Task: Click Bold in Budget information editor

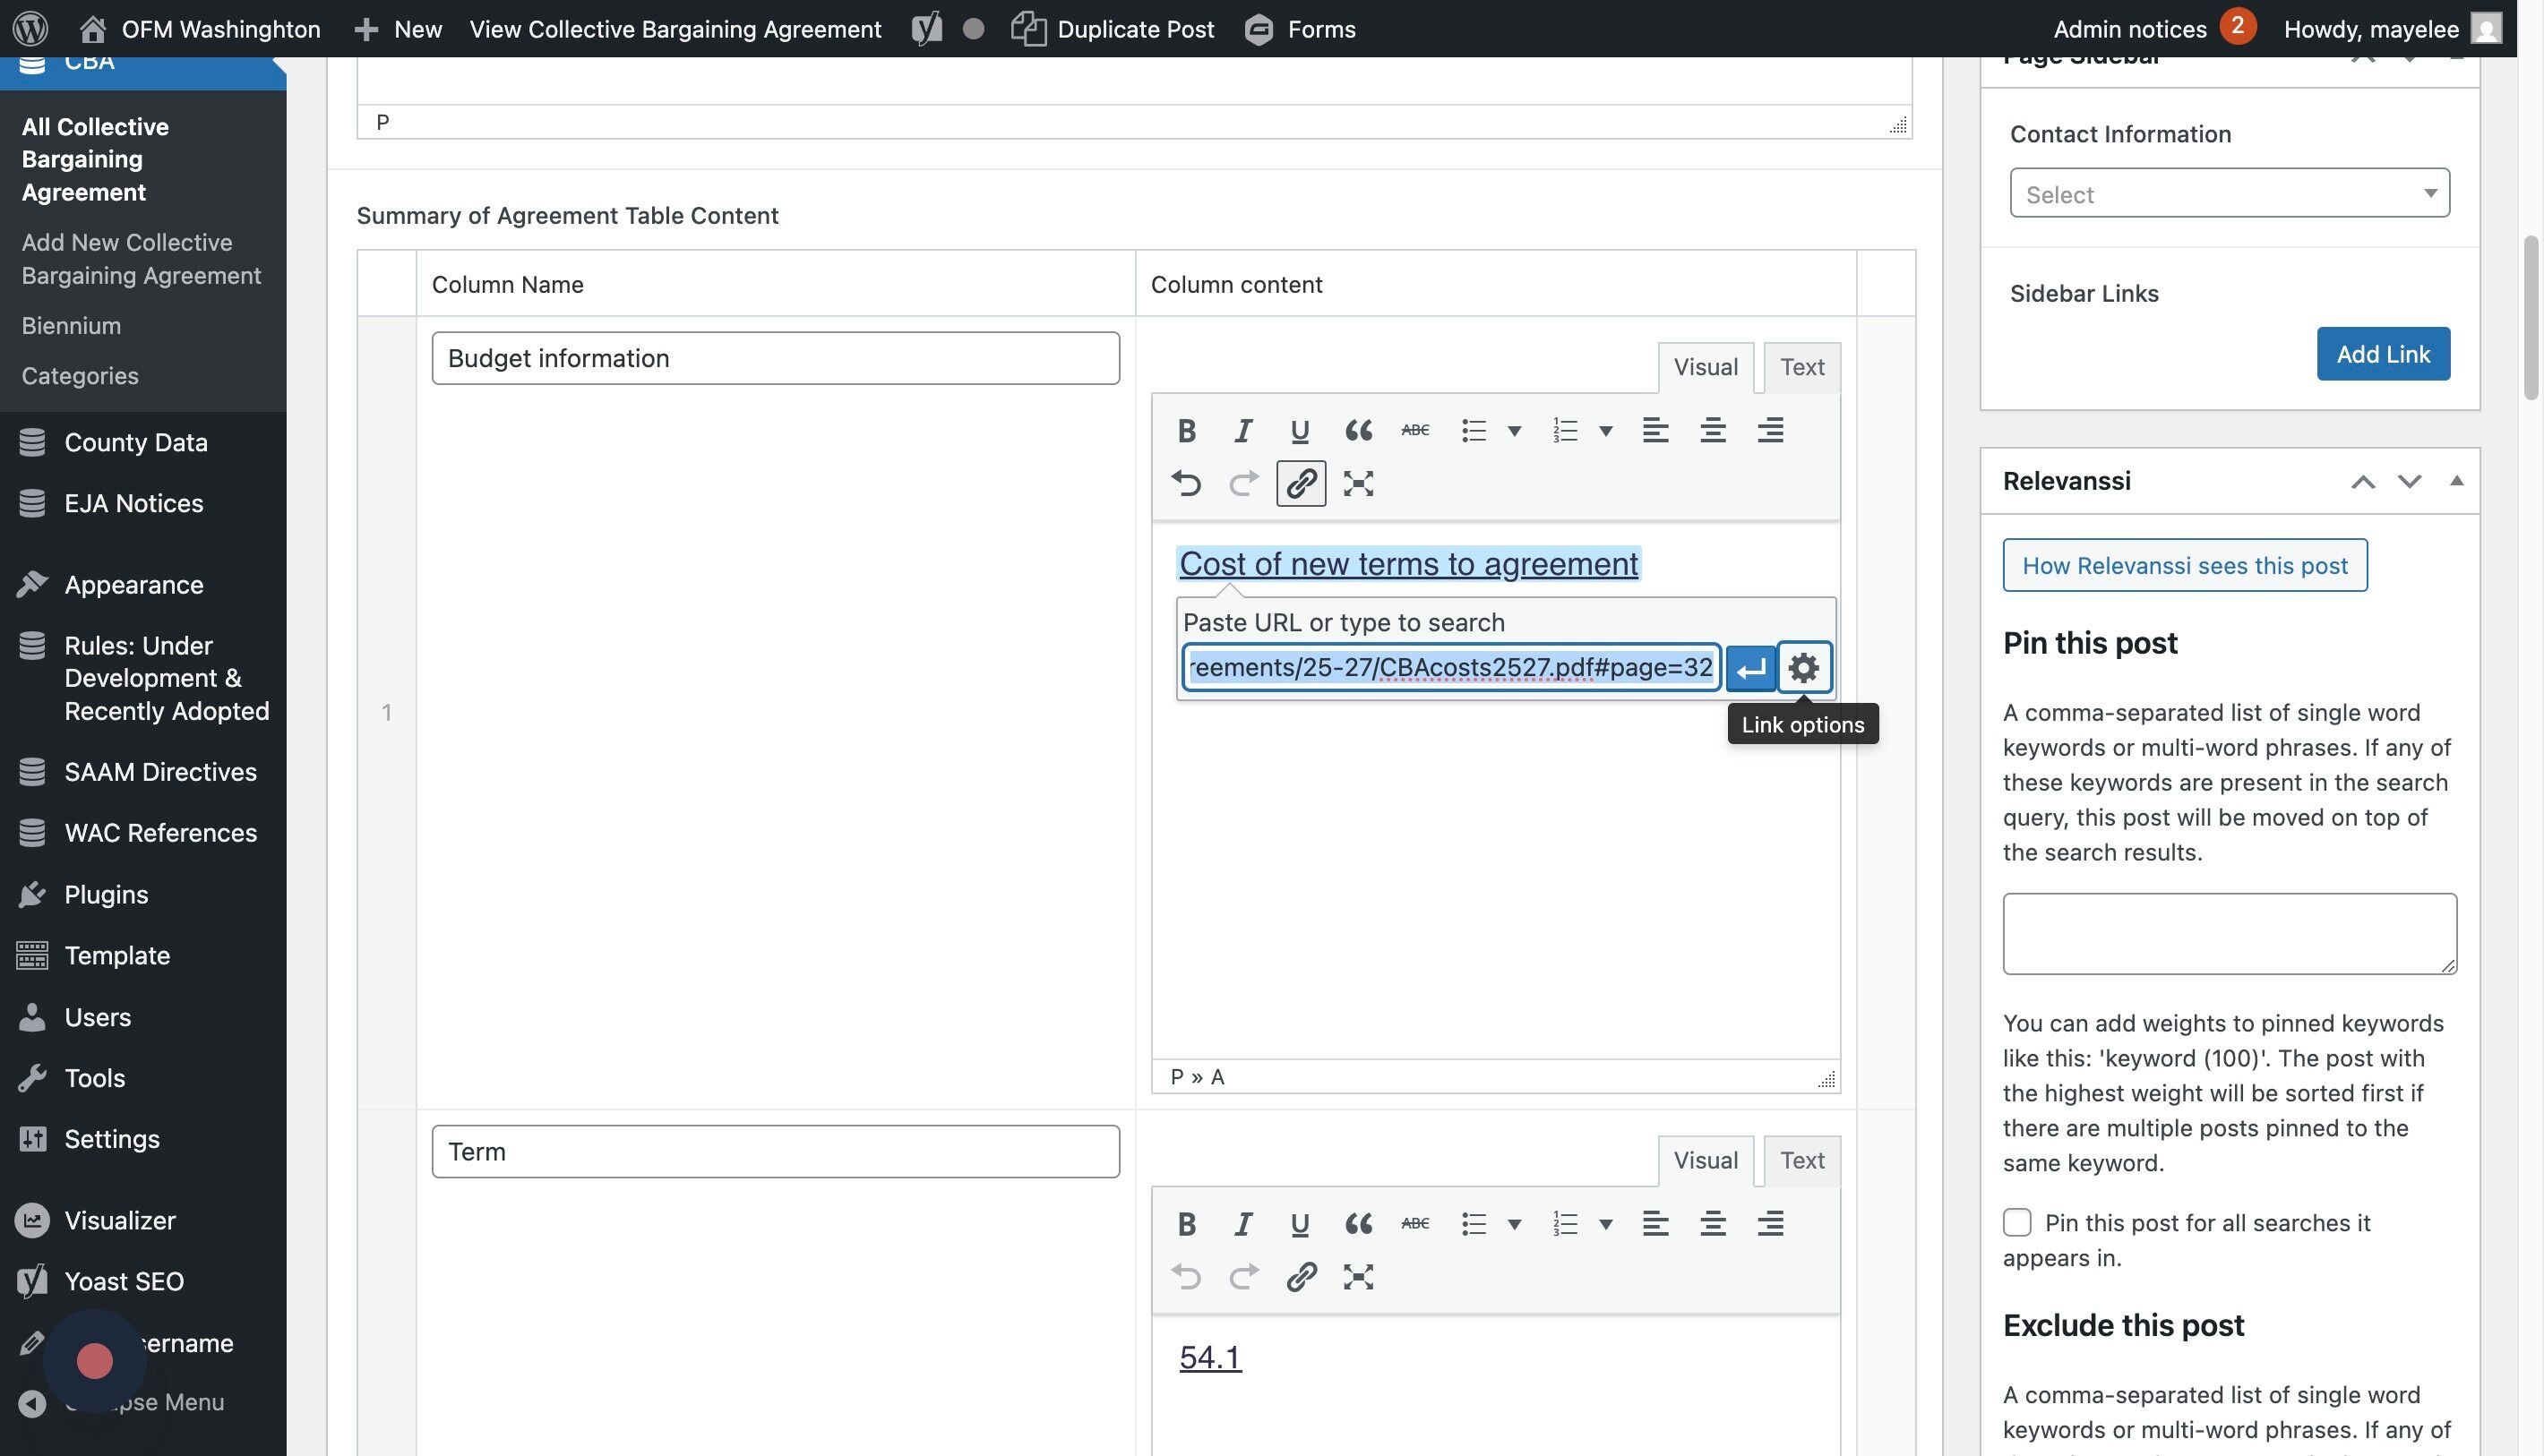Action: (1187, 430)
